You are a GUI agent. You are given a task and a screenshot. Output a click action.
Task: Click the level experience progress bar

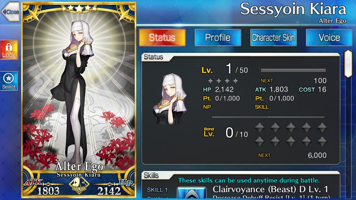click(x=293, y=70)
